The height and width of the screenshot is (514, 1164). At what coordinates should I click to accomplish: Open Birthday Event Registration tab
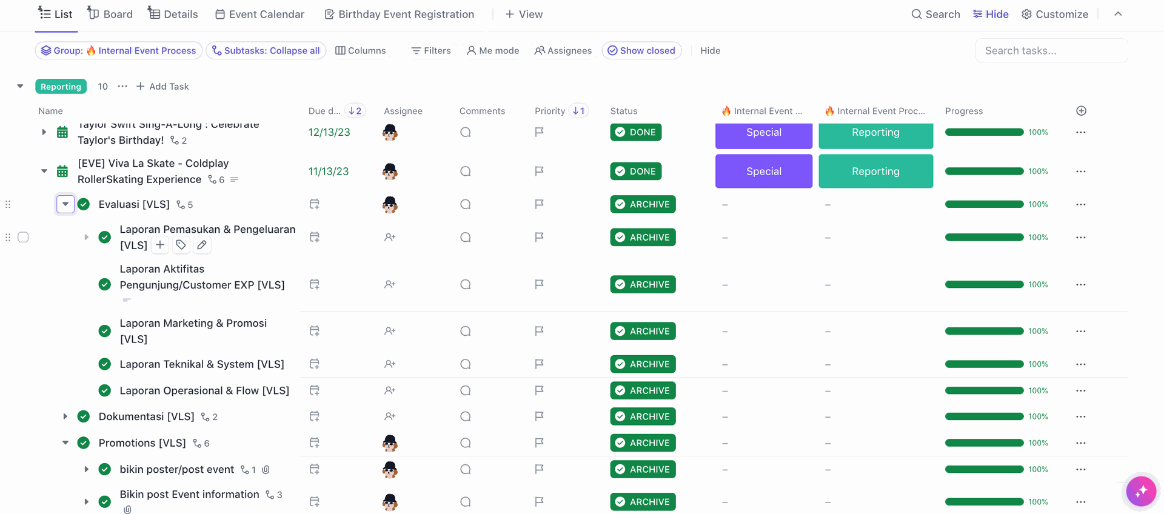[400, 14]
